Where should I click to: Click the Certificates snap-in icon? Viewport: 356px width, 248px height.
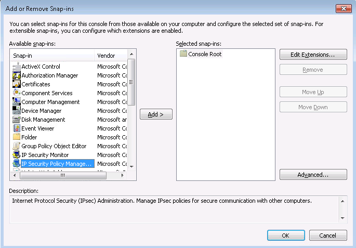(x=17, y=84)
